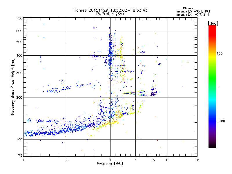Click the Stationary phase Virtual Height axis label

(x=13, y=87)
